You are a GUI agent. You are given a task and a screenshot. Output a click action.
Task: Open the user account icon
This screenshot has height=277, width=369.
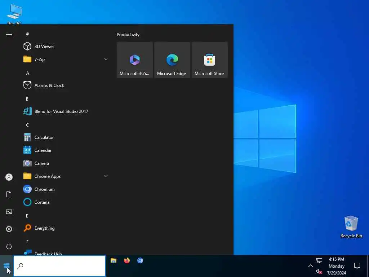click(9, 177)
